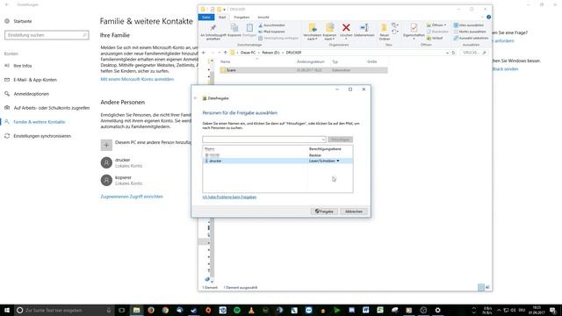The height and width of the screenshot is (316, 562).
Task: Click Umbenennen icon in Explorer ribbon
Action: click(364, 28)
